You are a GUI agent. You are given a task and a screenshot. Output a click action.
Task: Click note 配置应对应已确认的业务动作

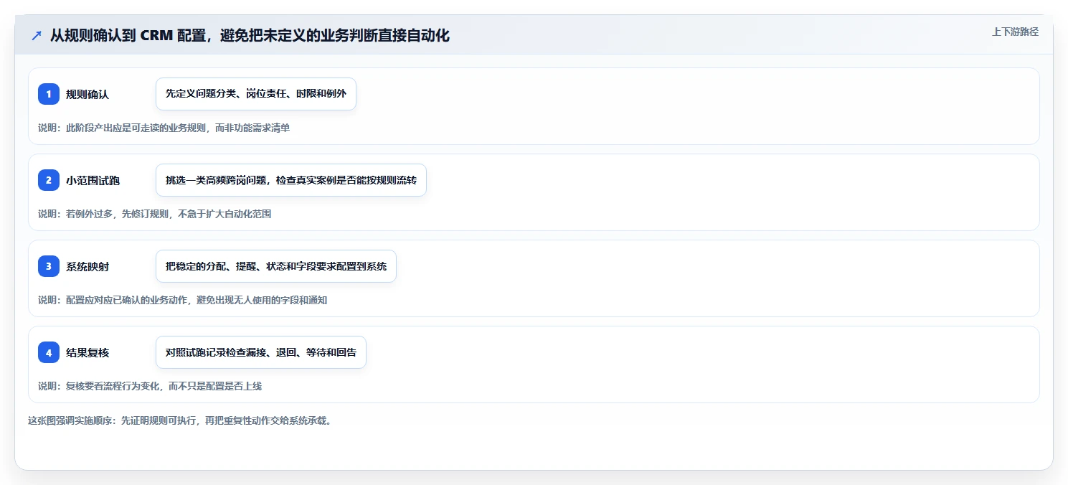pyautogui.click(x=182, y=300)
